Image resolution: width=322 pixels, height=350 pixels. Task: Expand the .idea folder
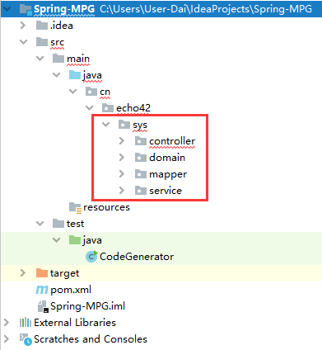tap(23, 26)
